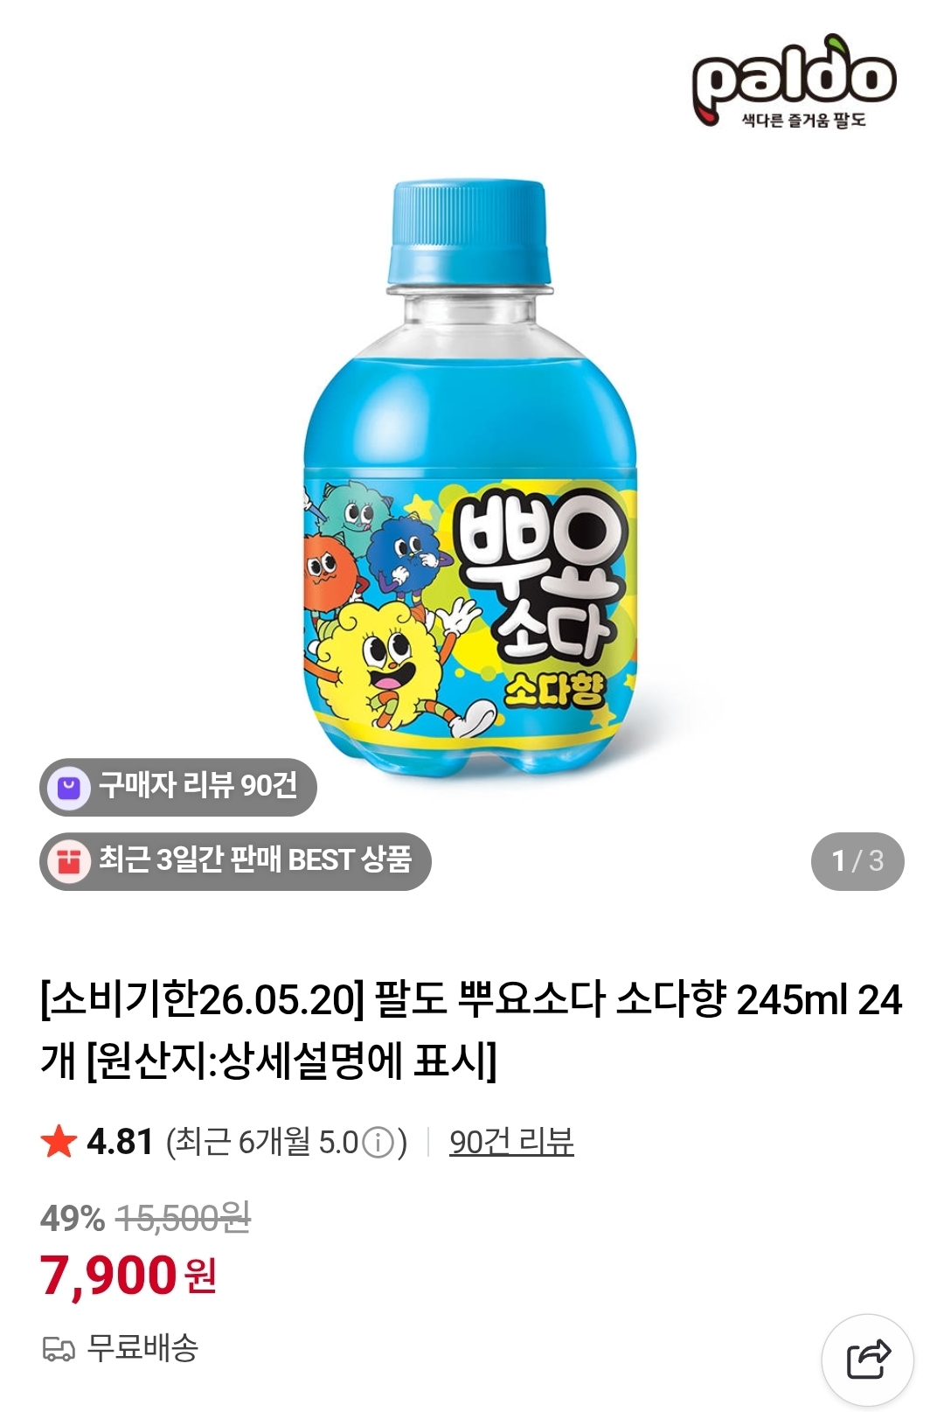This screenshot has height=1412, width=944.
Task: Tap the 1/3 image page indicator
Action: pyautogui.click(x=857, y=861)
